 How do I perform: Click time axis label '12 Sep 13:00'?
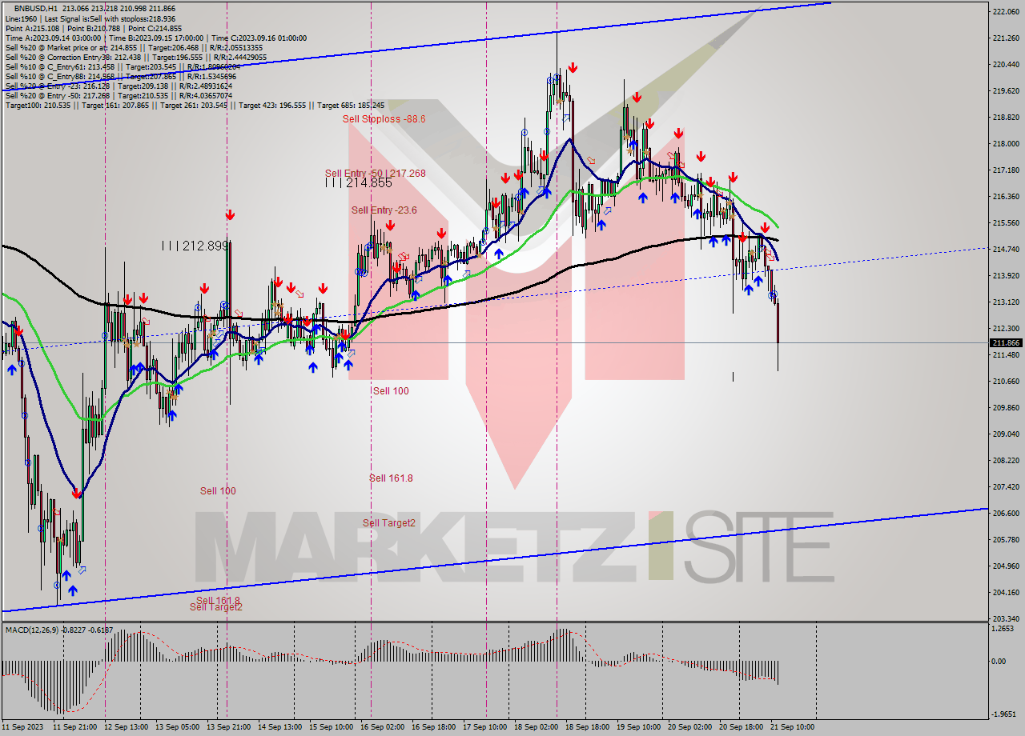[125, 726]
